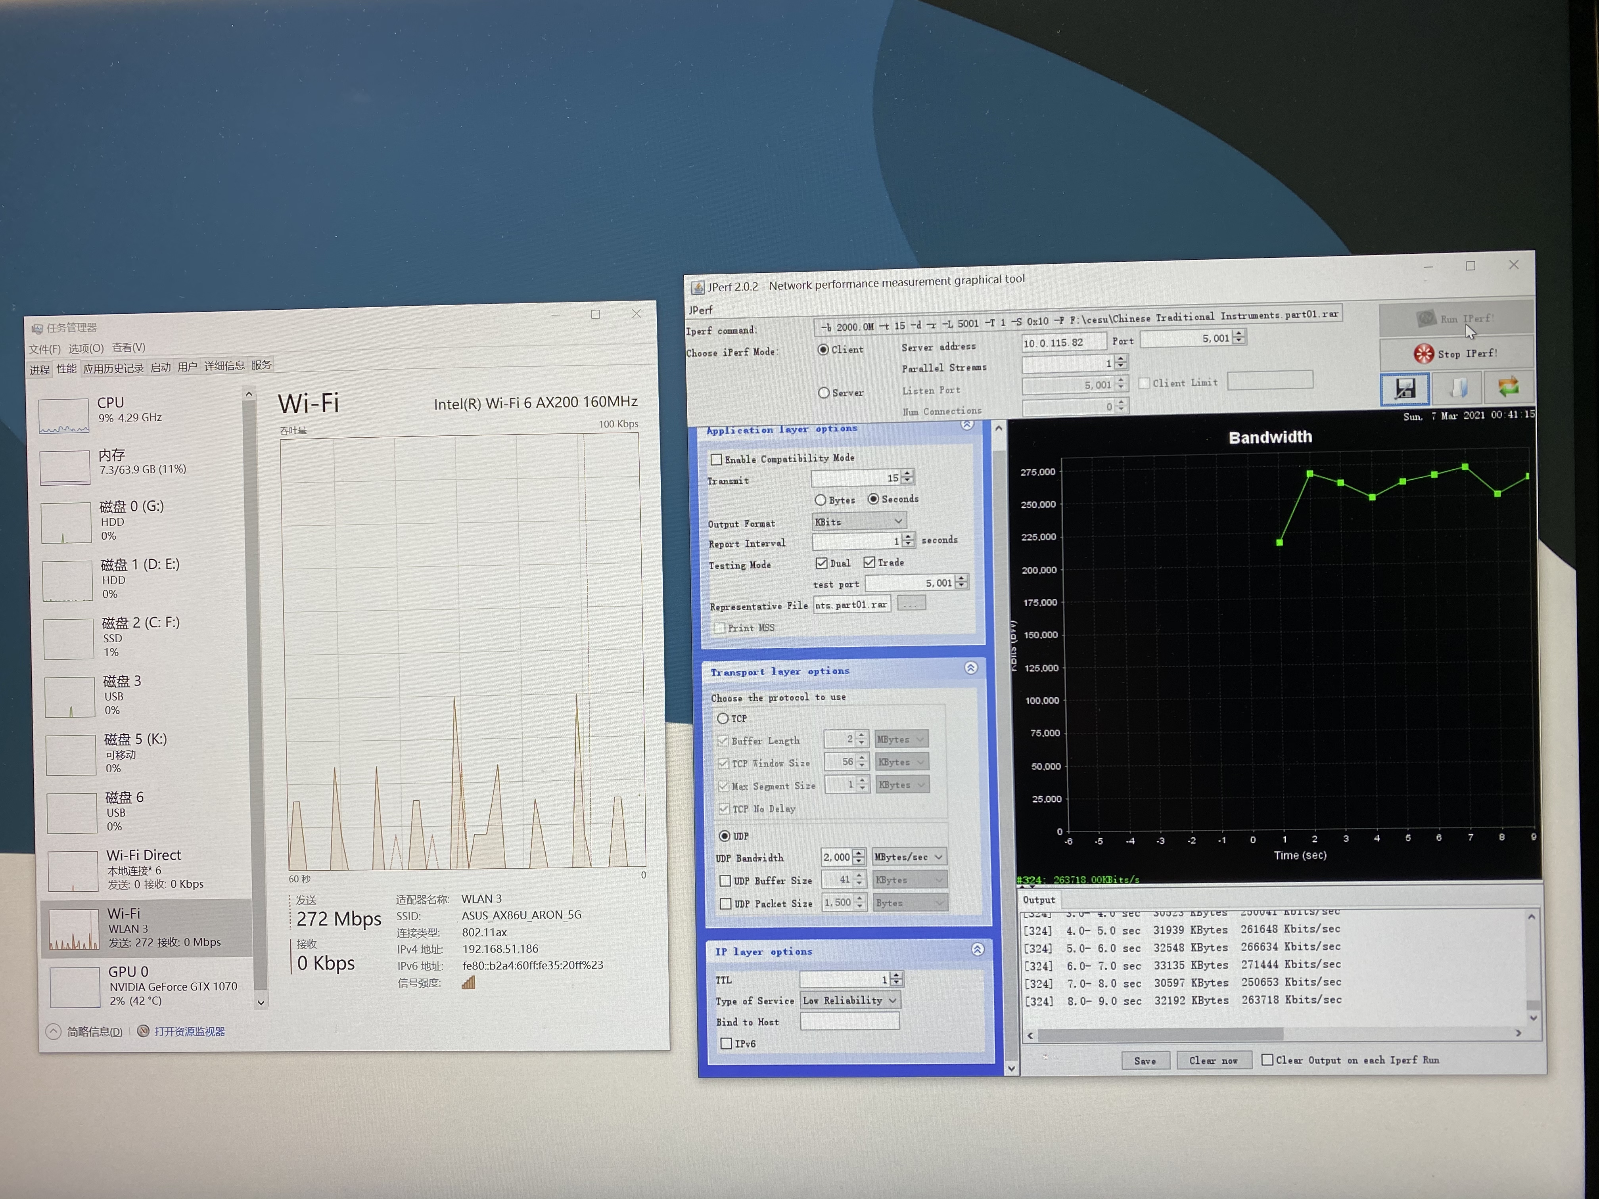Viewport: 1599px width, 1199px height.
Task: Open the JPerf menu
Action: pyautogui.click(x=700, y=310)
